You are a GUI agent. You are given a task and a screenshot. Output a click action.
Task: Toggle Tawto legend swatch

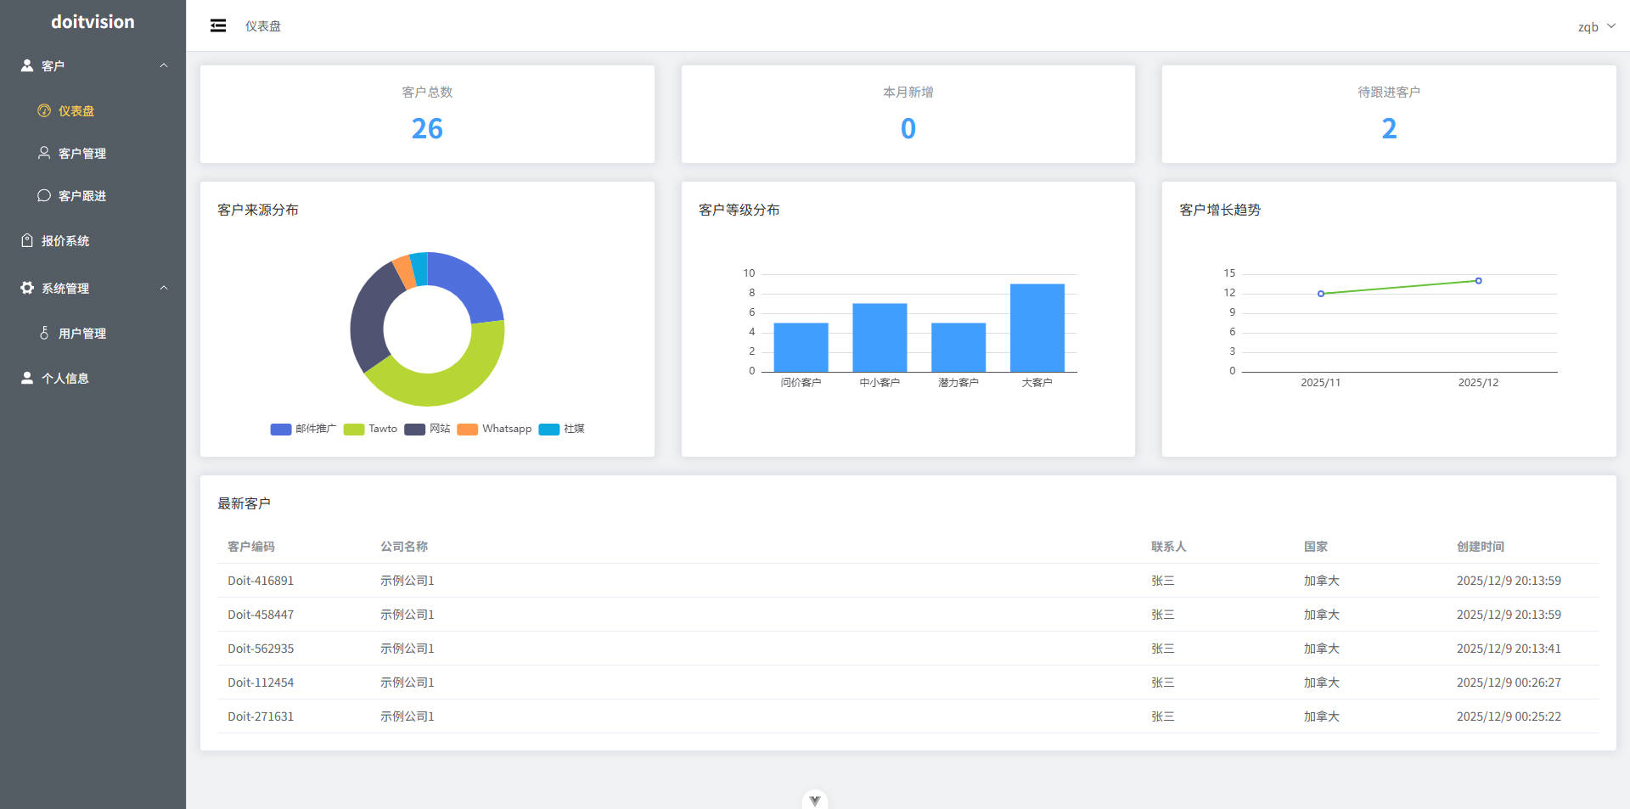[354, 429]
